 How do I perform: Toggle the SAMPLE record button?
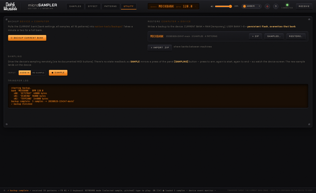[x=58, y=73]
